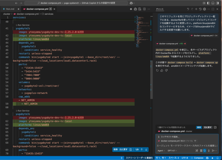The width and height of the screenshot is (222, 160).
Task: Maximize the chat panel
Action: (x=213, y=9)
